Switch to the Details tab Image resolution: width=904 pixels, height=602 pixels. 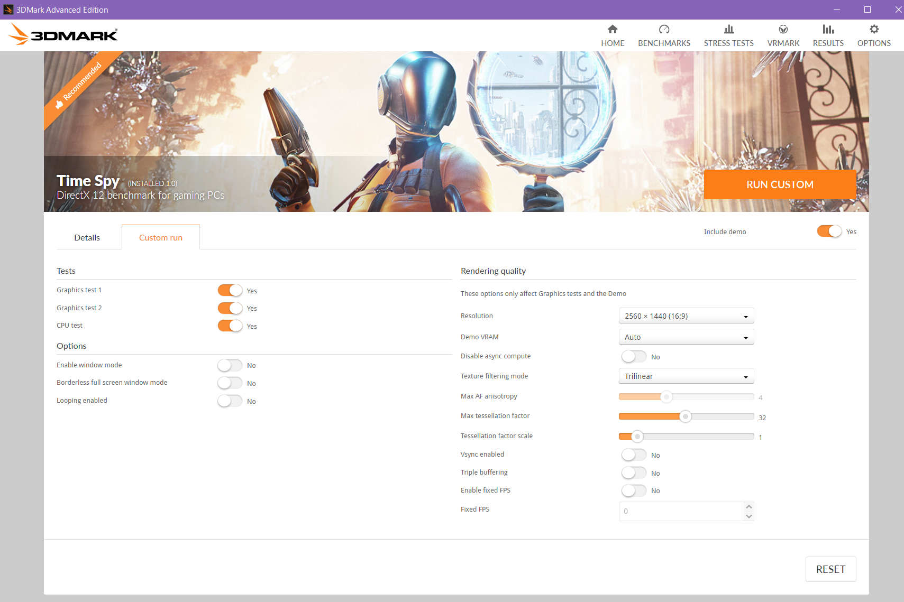pyautogui.click(x=87, y=237)
